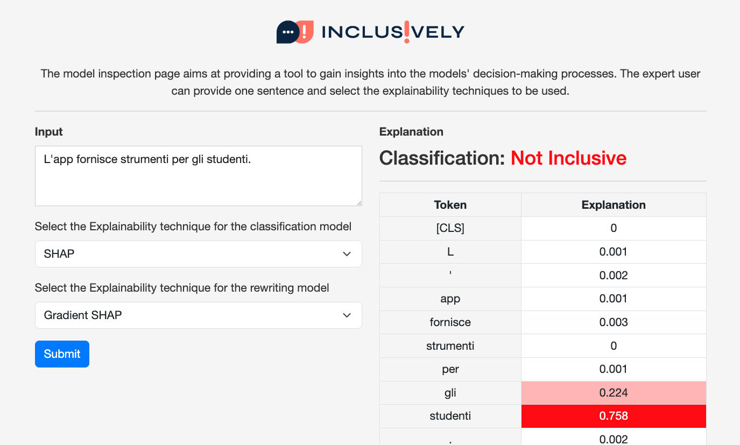Click the 'strumenti' token cell
740x445 pixels.
pyautogui.click(x=450, y=346)
